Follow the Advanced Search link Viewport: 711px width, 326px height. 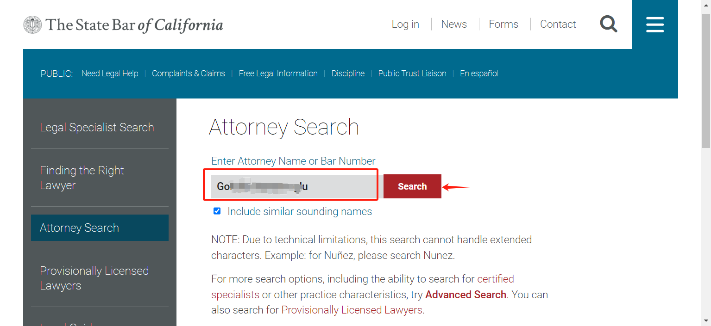(x=466, y=295)
